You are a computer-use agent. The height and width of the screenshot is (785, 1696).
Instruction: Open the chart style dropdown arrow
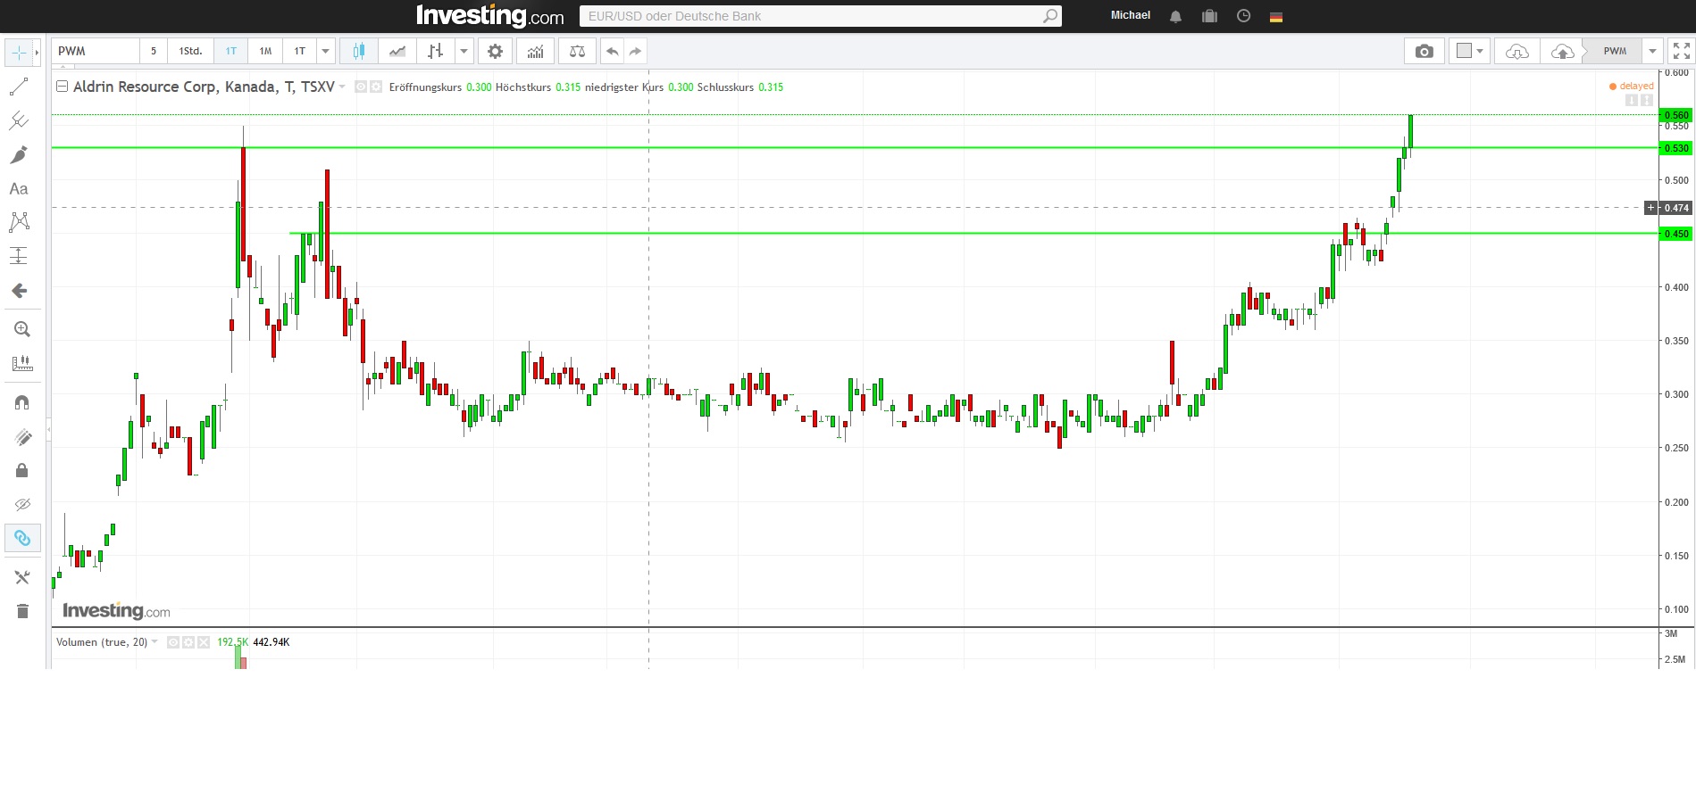click(464, 52)
